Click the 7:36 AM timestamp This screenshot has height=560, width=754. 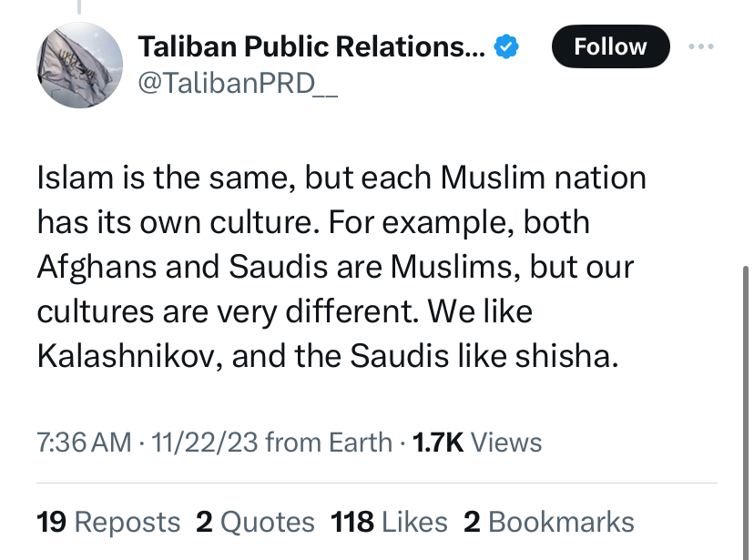(84, 443)
